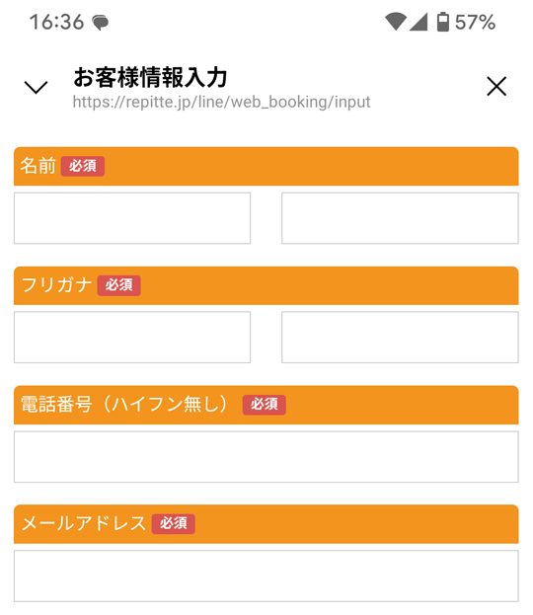Tap the cellular signal icon
This screenshot has width=533, height=615.
click(x=419, y=22)
